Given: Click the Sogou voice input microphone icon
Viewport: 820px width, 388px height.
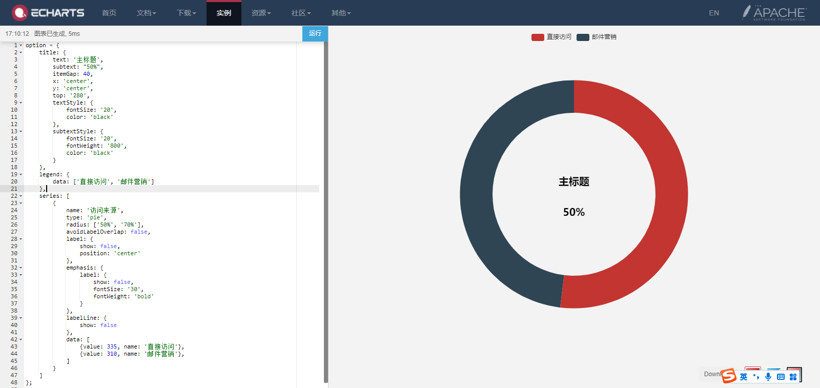Looking at the screenshot, I should [x=768, y=377].
